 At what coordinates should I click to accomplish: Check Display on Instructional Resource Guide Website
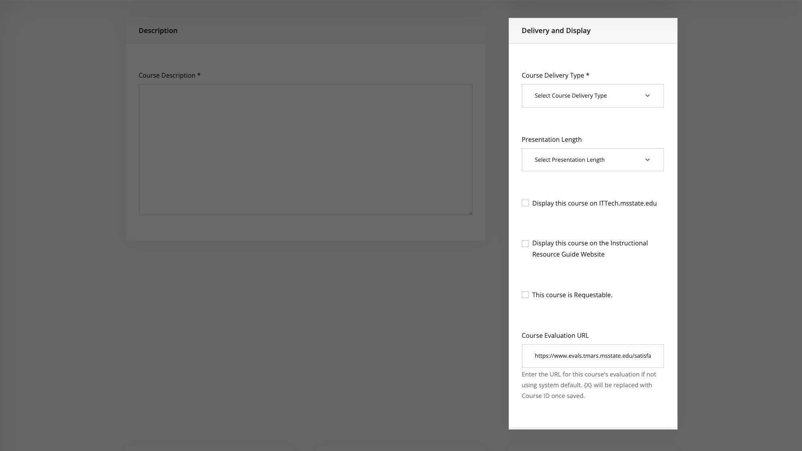(525, 243)
